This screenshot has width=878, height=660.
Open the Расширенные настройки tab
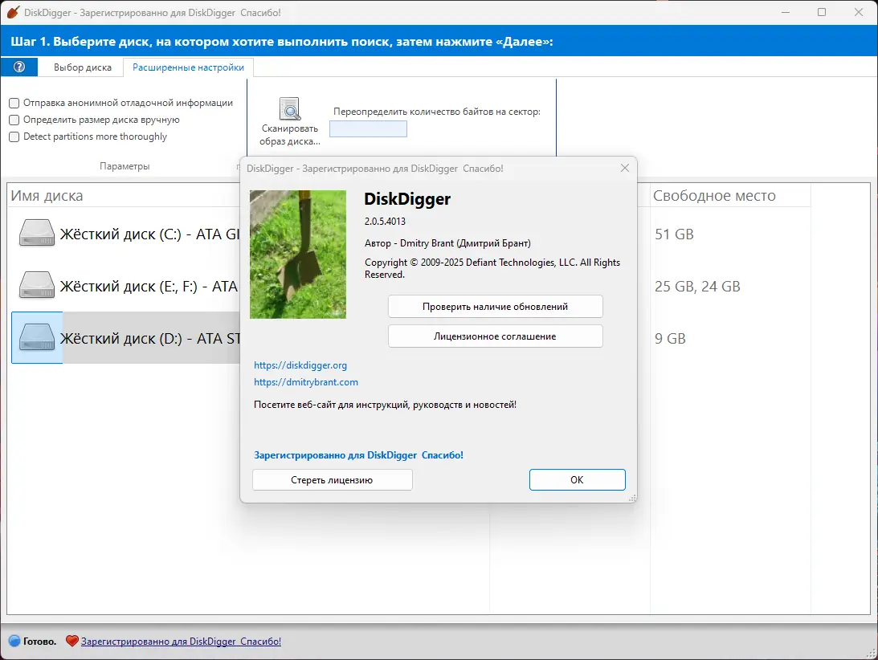[x=188, y=67]
